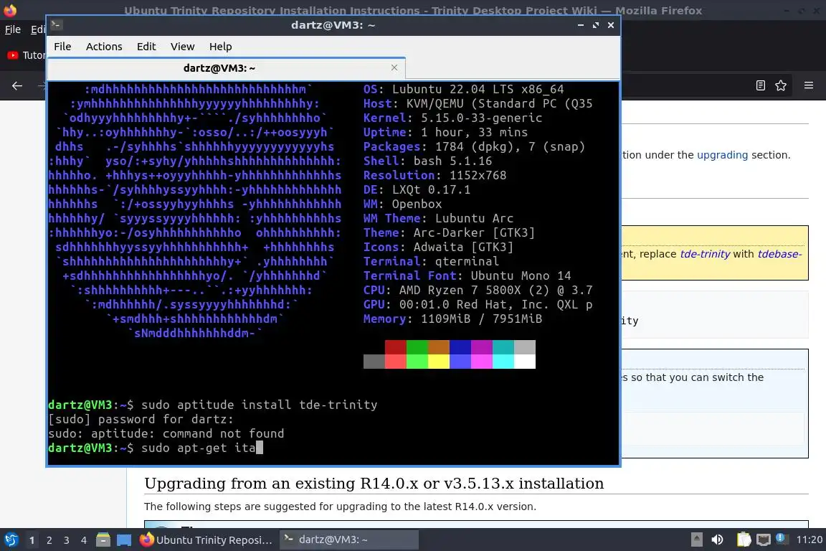Switch to virtual desktop 3
This screenshot has height=551, width=826.
click(67, 540)
